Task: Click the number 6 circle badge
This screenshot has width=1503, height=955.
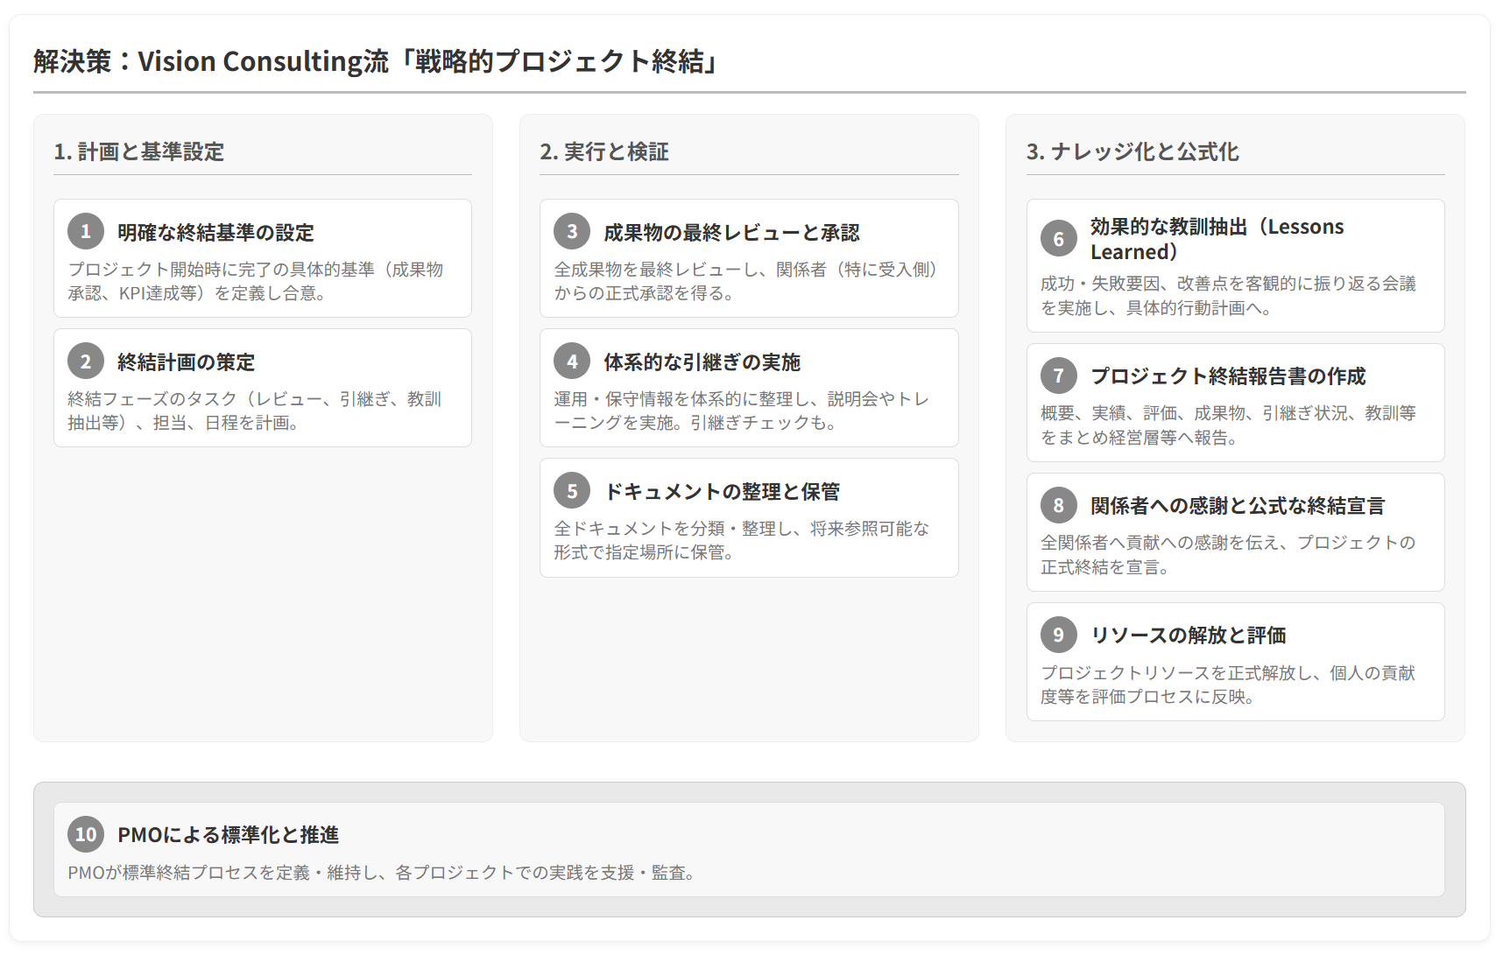Action: click(1059, 238)
